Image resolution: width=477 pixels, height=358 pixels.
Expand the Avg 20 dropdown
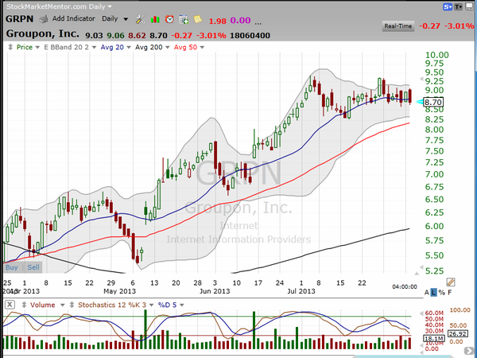tap(128, 47)
